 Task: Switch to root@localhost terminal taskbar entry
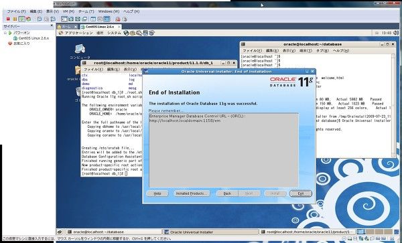(307, 232)
